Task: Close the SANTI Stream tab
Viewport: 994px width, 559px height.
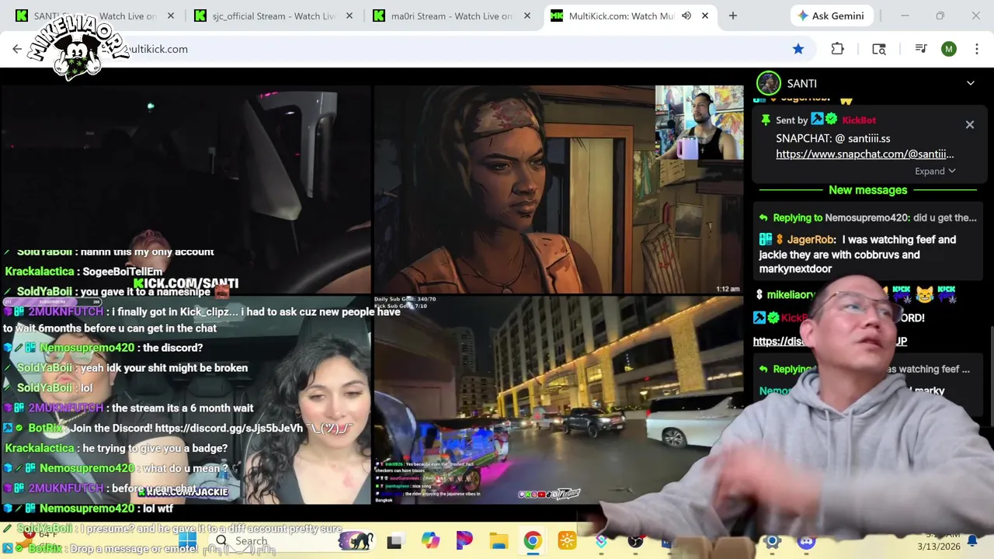Action: coord(171,16)
